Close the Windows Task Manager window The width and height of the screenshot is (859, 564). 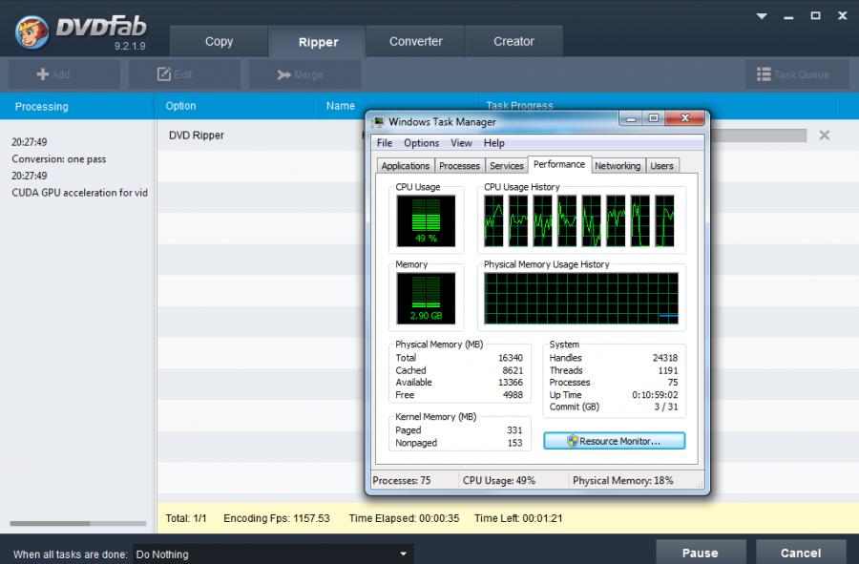(684, 118)
